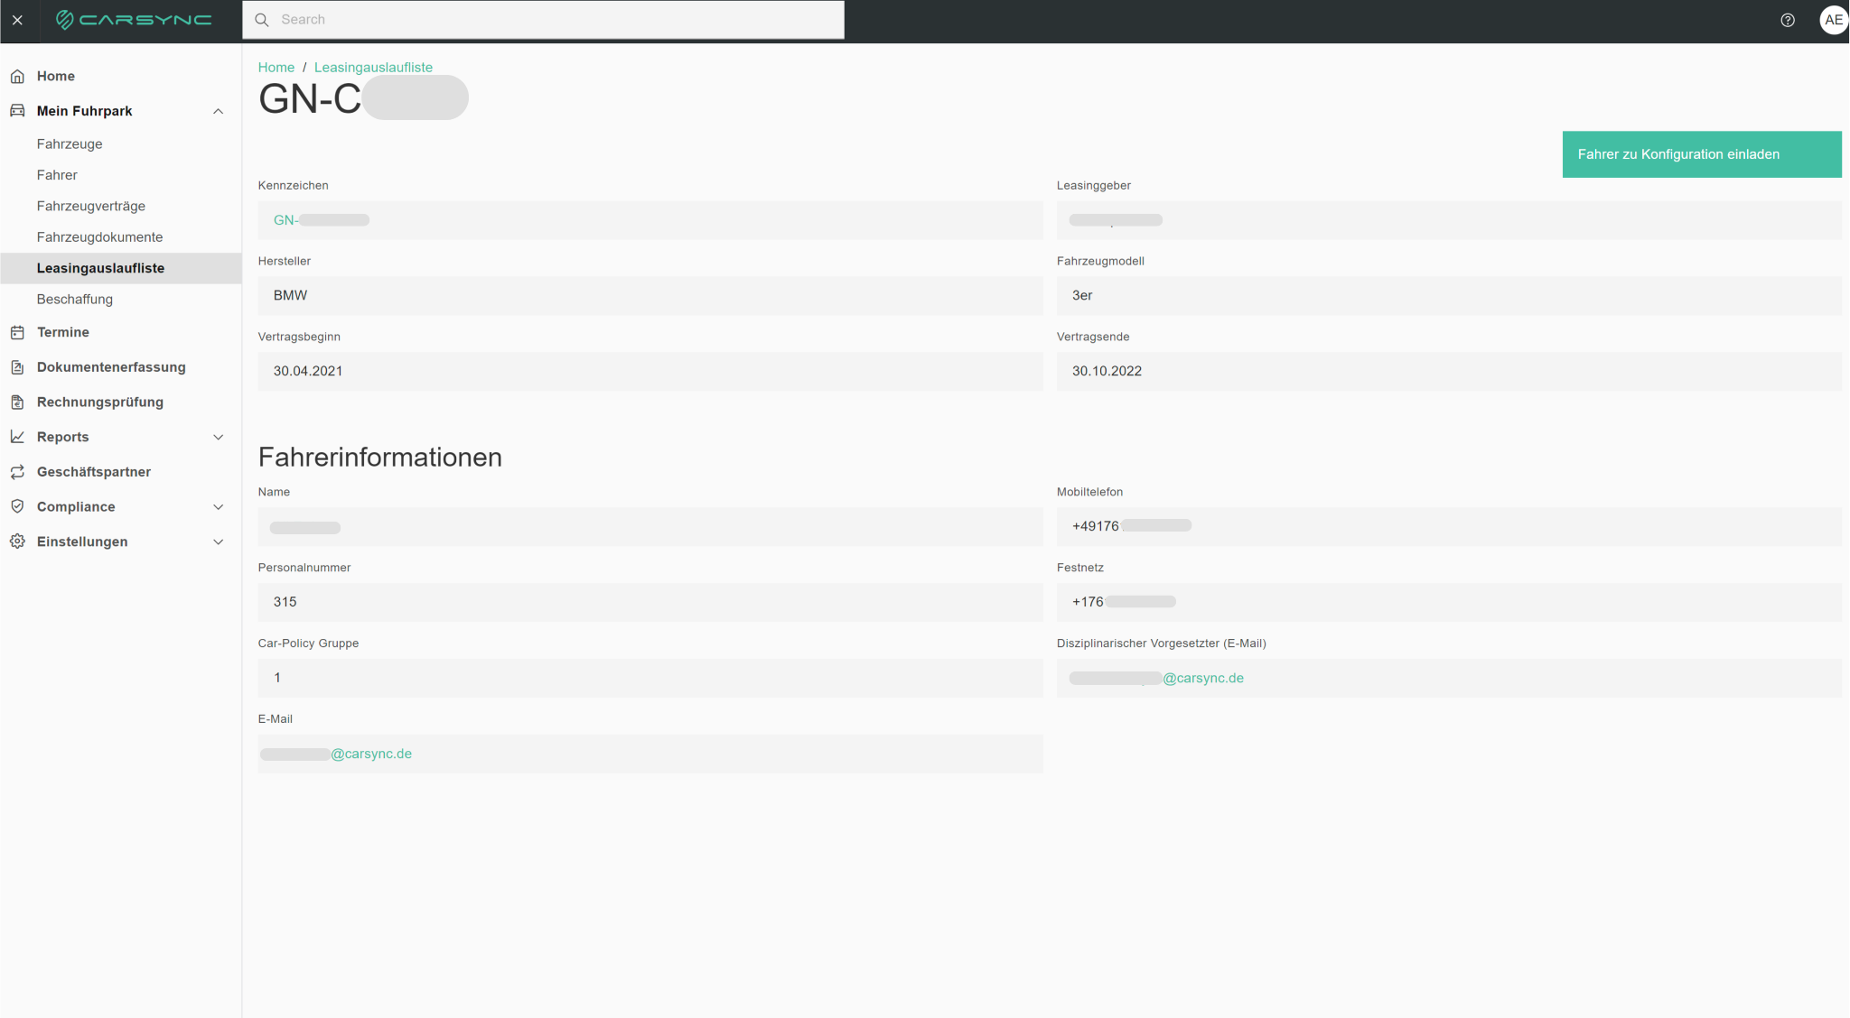The width and height of the screenshot is (1850, 1018).
Task: Click the Car-Policy Gruppe value 1
Action: pyautogui.click(x=277, y=678)
